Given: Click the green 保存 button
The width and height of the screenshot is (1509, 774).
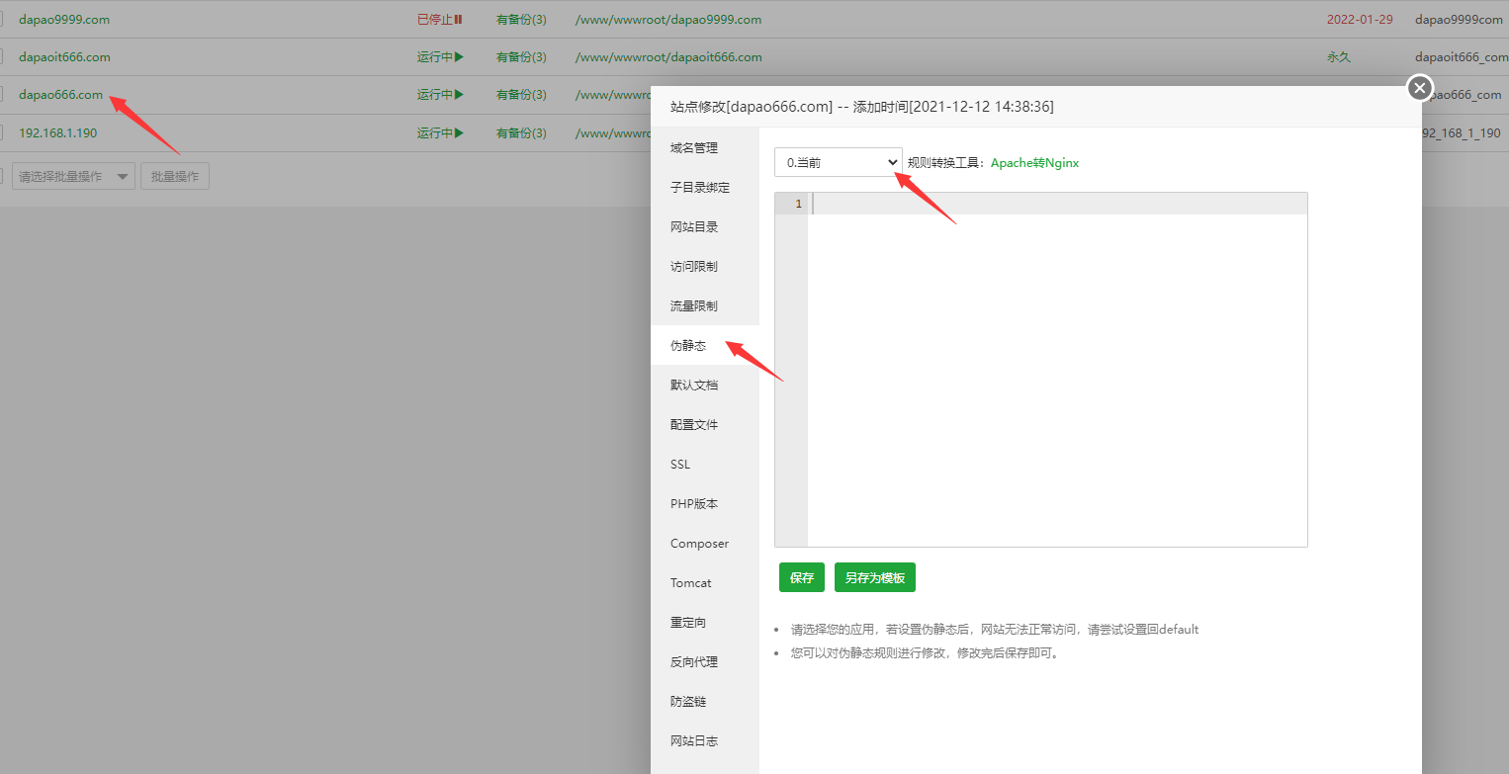Looking at the screenshot, I should (802, 577).
